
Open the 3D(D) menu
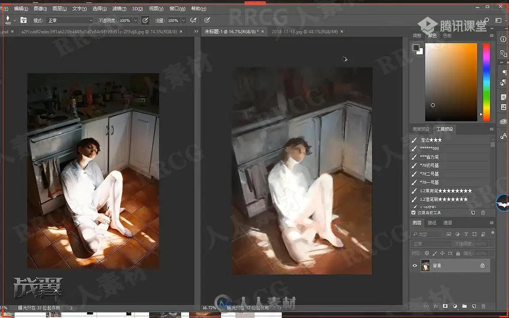pos(138,9)
